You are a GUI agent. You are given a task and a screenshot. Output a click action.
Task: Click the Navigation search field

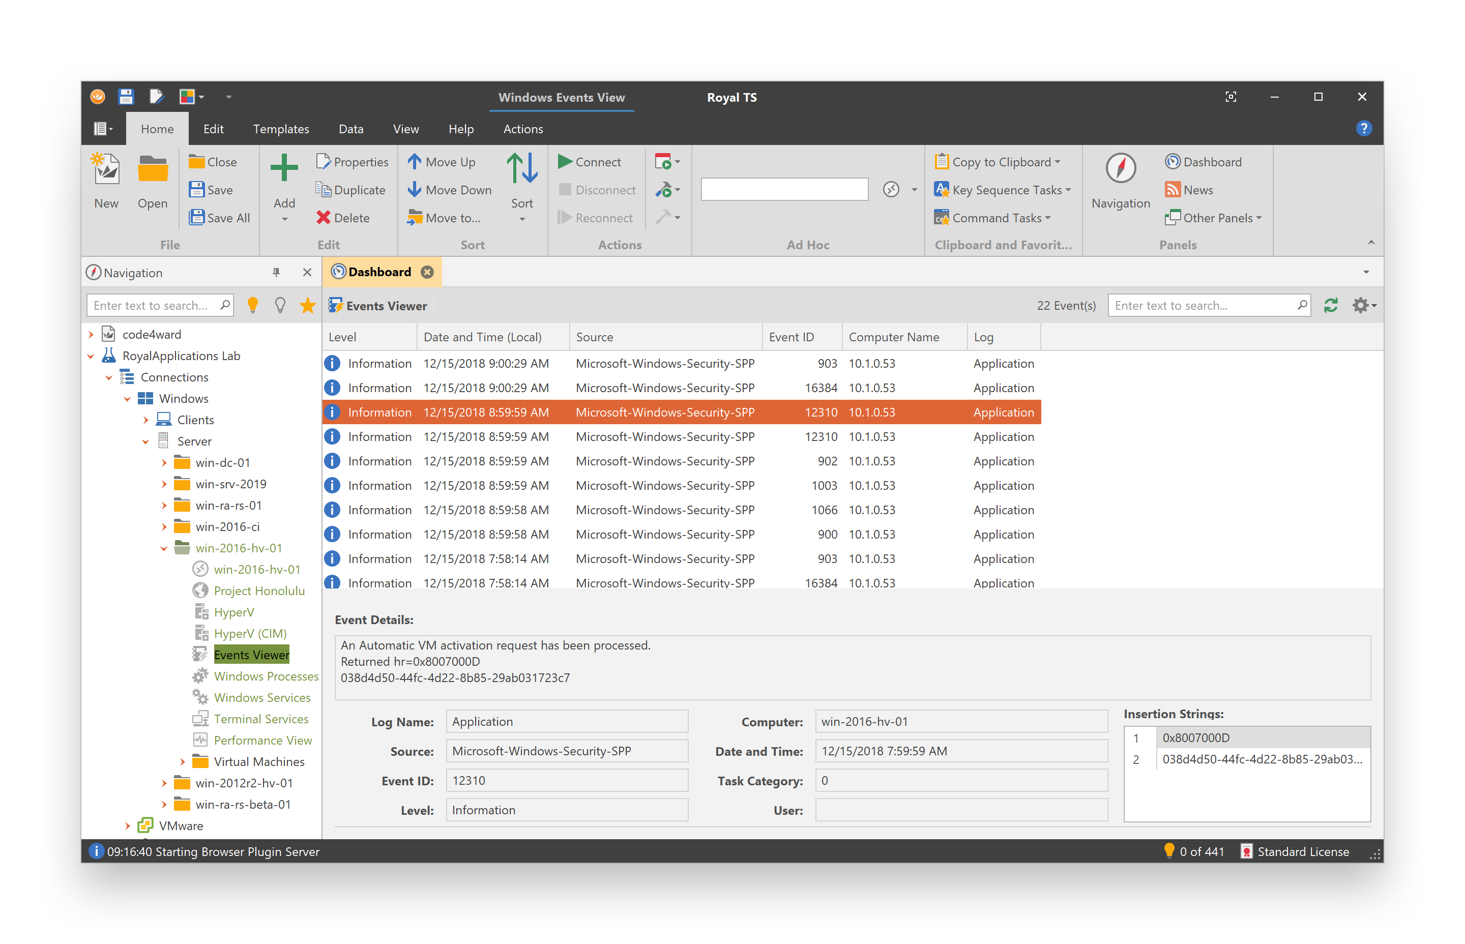[160, 305]
